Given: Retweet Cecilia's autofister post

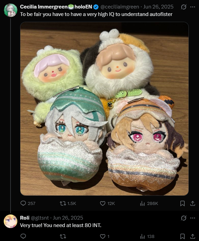Looking at the screenshot, I should (68, 203).
